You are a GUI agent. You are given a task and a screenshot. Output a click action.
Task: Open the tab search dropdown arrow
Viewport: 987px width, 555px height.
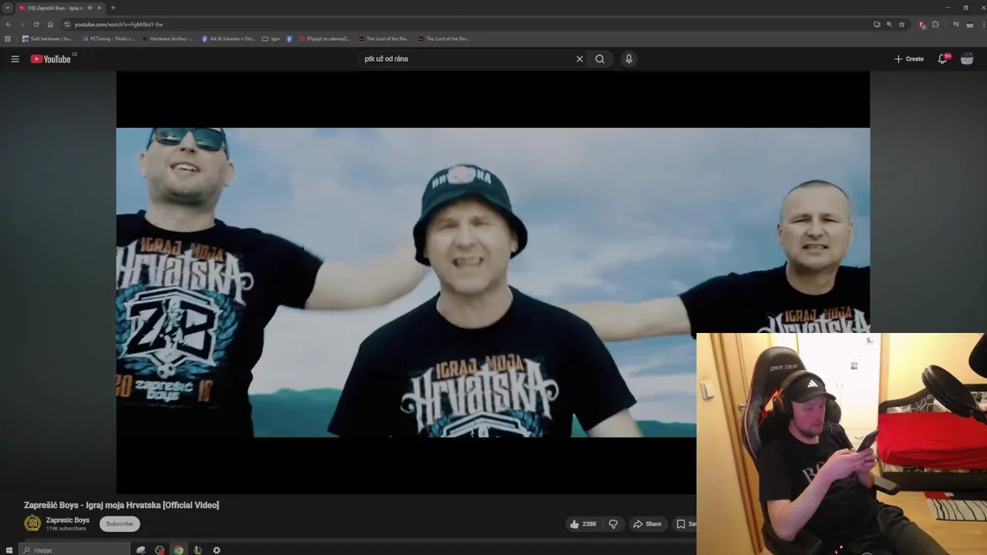[8, 8]
